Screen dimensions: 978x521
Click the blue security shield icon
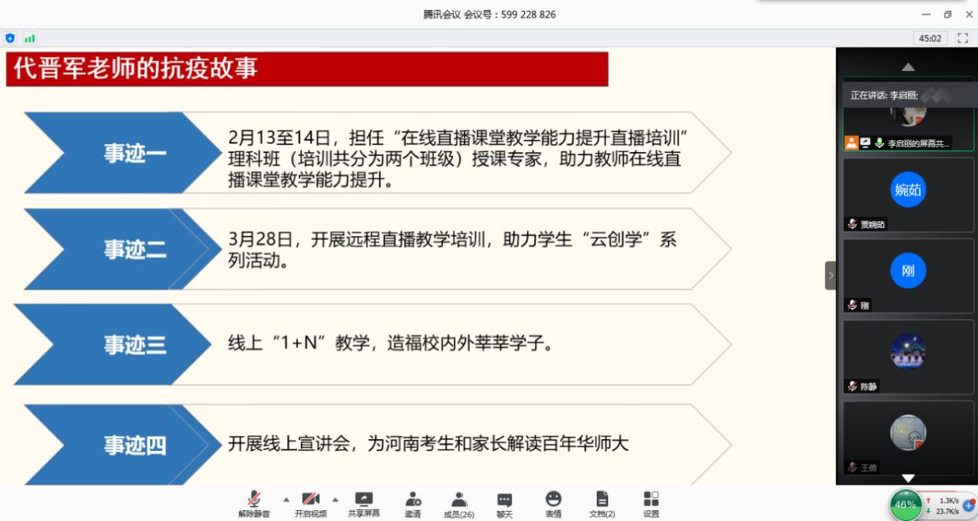click(x=10, y=38)
